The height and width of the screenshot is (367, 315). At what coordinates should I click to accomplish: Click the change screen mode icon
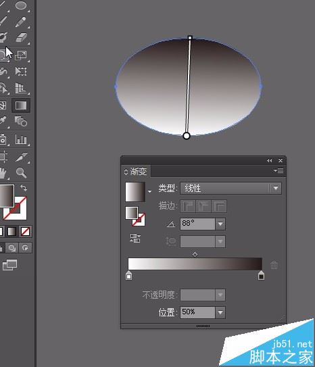tap(9, 265)
